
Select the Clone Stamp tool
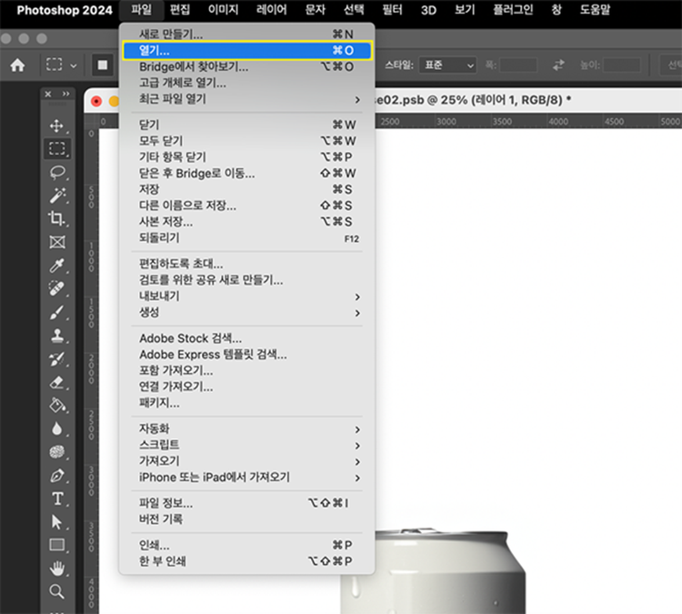click(57, 336)
